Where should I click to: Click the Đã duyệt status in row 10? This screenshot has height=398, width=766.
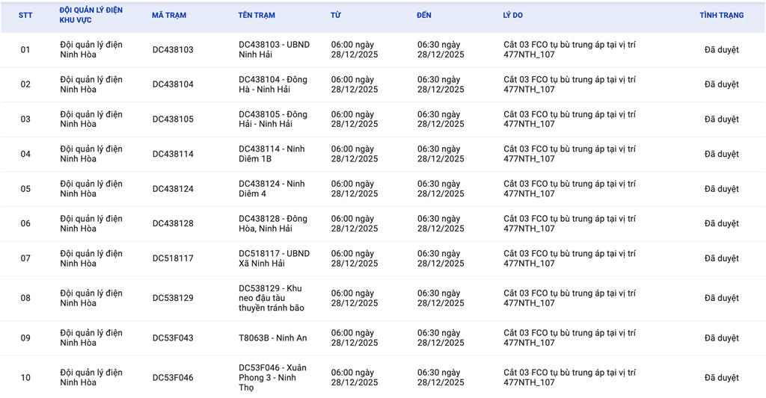(x=721, y=378)
